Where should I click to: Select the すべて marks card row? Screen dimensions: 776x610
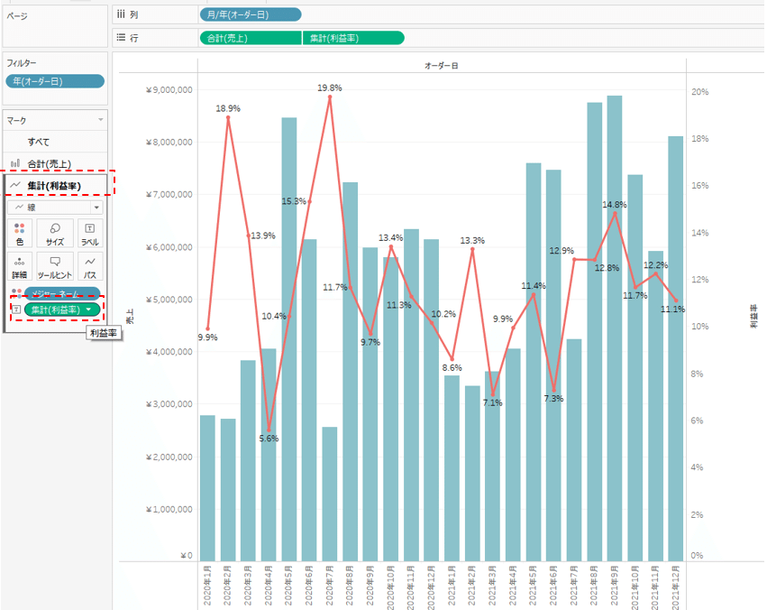pyautogui.click(x=55, y=142)
